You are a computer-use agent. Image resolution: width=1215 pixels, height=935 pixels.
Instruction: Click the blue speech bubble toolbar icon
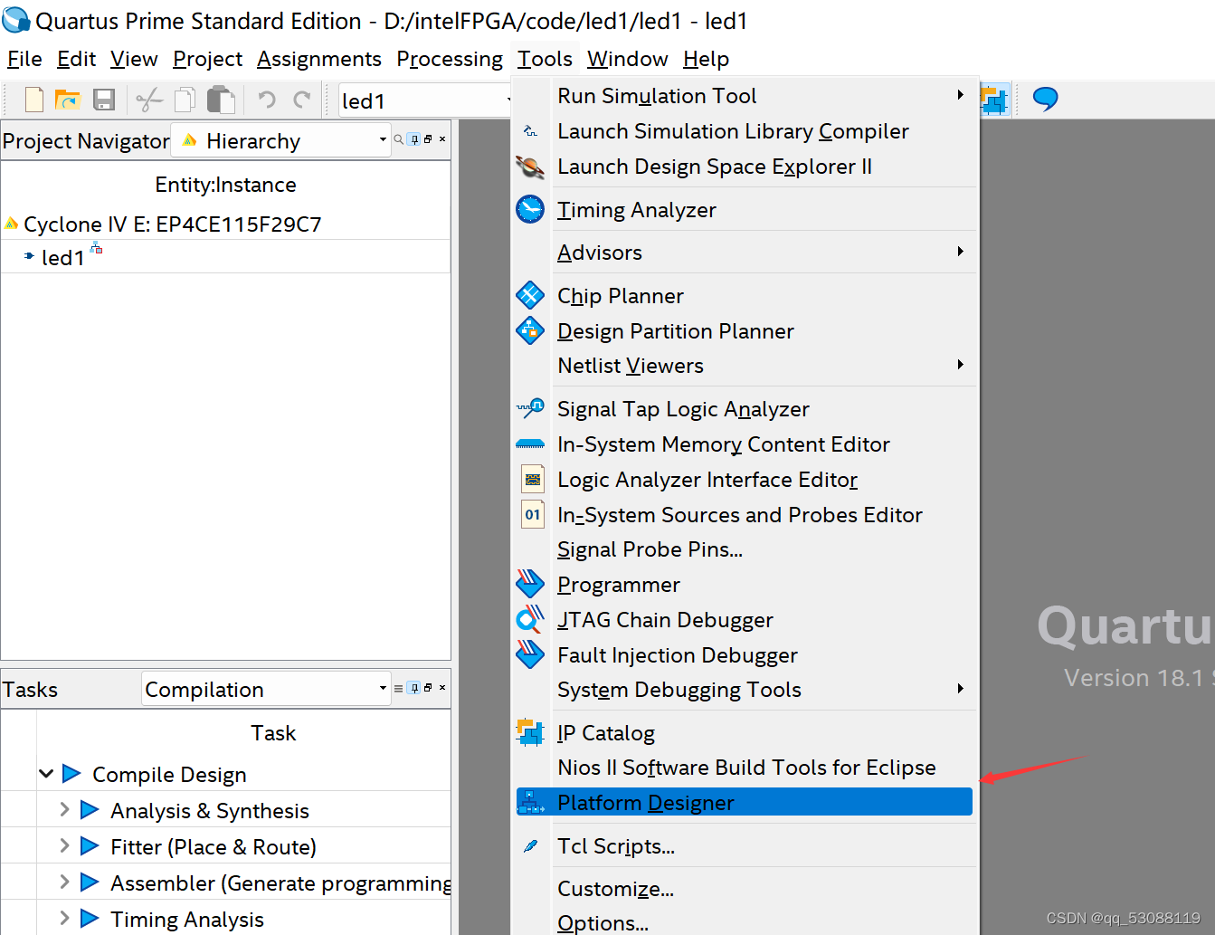tap(1045, 99)
